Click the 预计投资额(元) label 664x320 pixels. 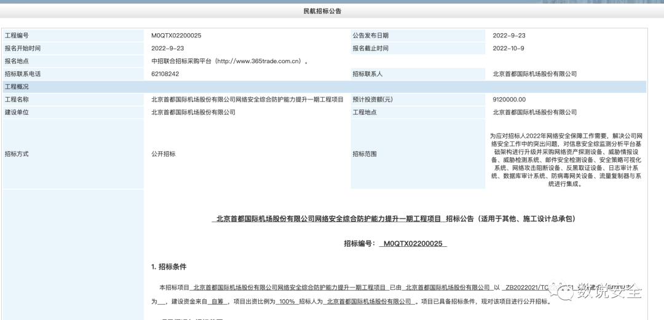pos(372,100)
